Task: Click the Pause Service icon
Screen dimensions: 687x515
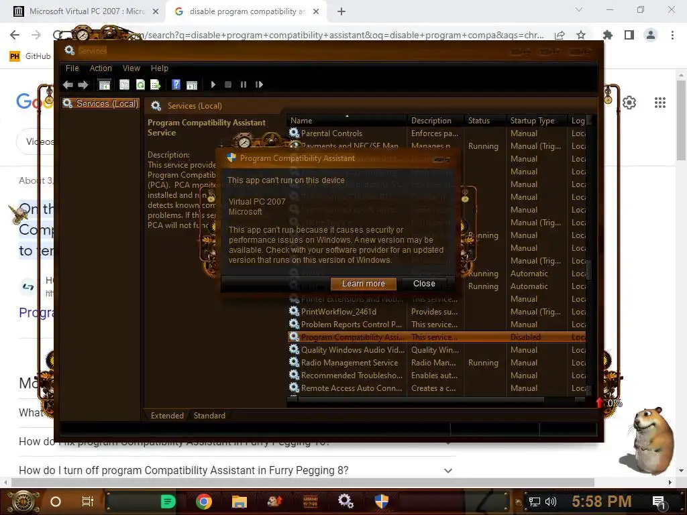Action: tap(243, 84)
